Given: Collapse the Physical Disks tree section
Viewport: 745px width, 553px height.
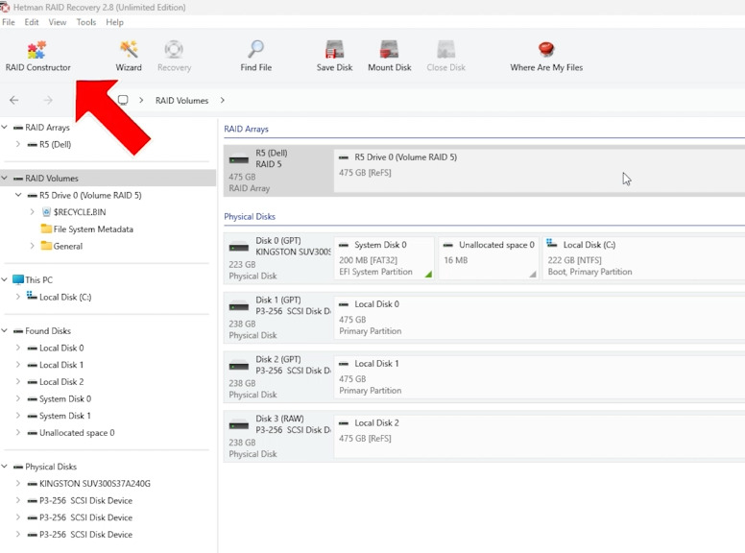Looking at the screenshot, I should (5, 467).
